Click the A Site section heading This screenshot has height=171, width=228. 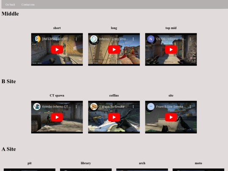pos(9,149)
